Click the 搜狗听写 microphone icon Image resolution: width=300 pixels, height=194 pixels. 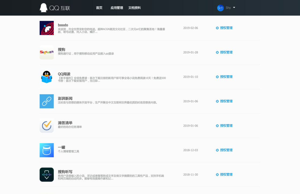point(47,174)
